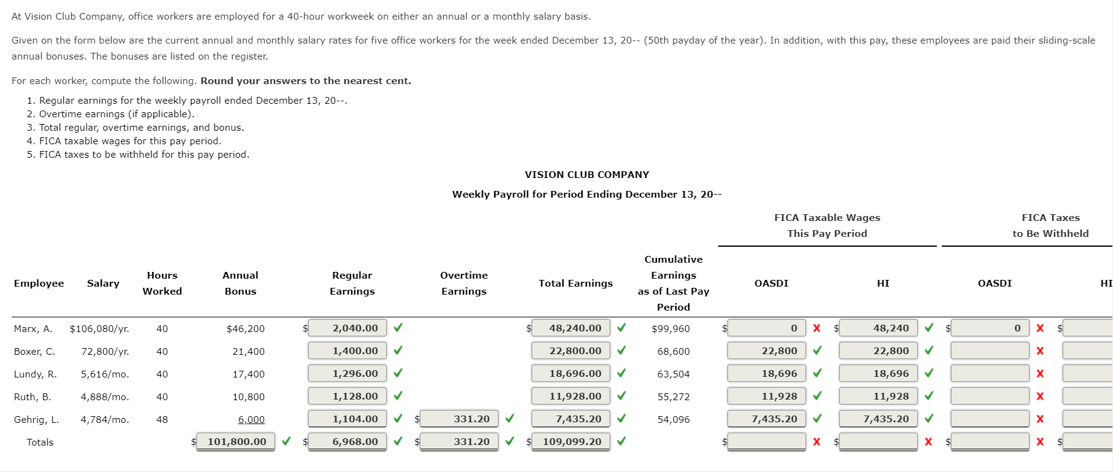This screenshot has width=1113, height=472.
Task: Click annual bonus total field 101,800.00
Action: point(236,441)
